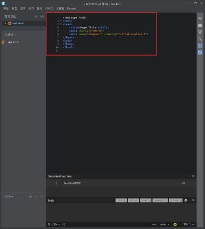Open the HTML language mode dropdown
Image resolution: width=205 pixels, height=229 pixels.
point(165,224)
